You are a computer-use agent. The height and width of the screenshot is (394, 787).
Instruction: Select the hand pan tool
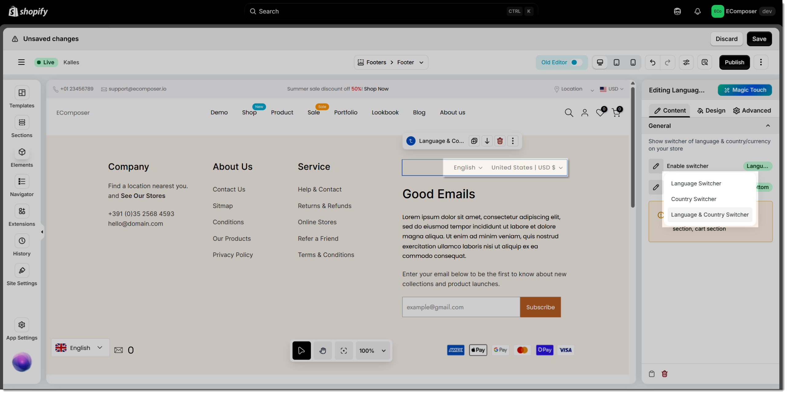(322, 351)
